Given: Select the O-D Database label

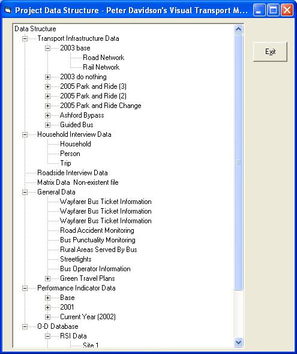Looking at the screenshot, I should [x=58, y=326].
